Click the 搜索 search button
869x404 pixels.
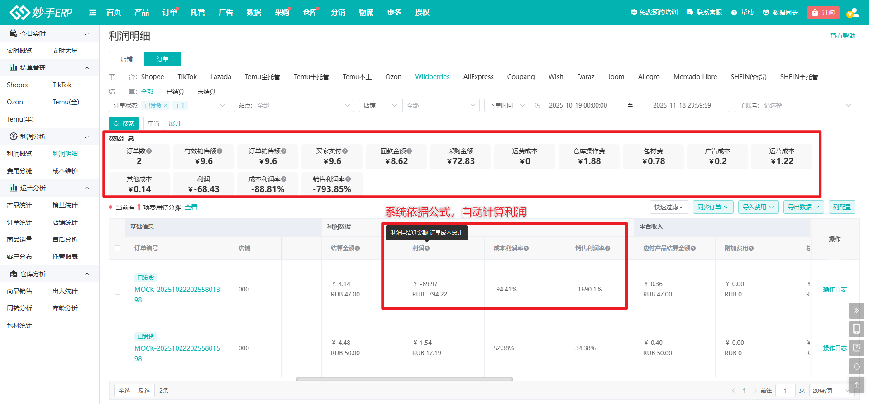(124, 123)
